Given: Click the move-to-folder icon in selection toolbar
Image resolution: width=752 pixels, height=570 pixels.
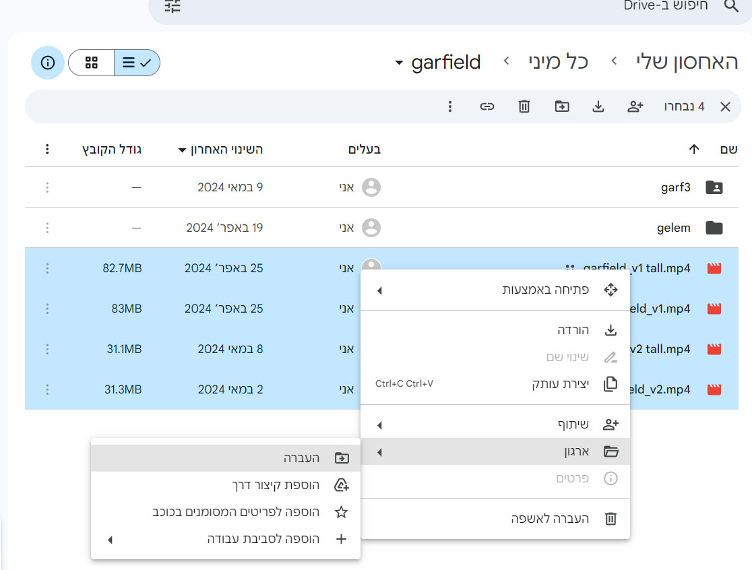Looking at the screenshot, I should 562,106.
